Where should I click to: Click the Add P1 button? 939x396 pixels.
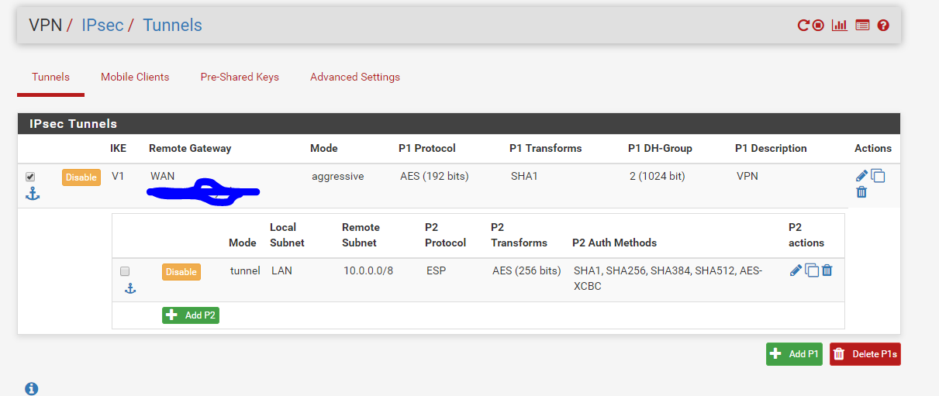tap(794, 354)
